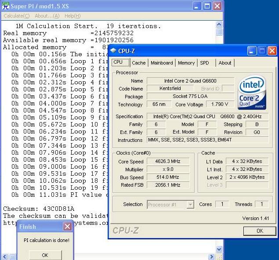This screenshot has height=260, width=279.
Task: Click the 1M Calculation Start line
Action: tap(88, 26)
